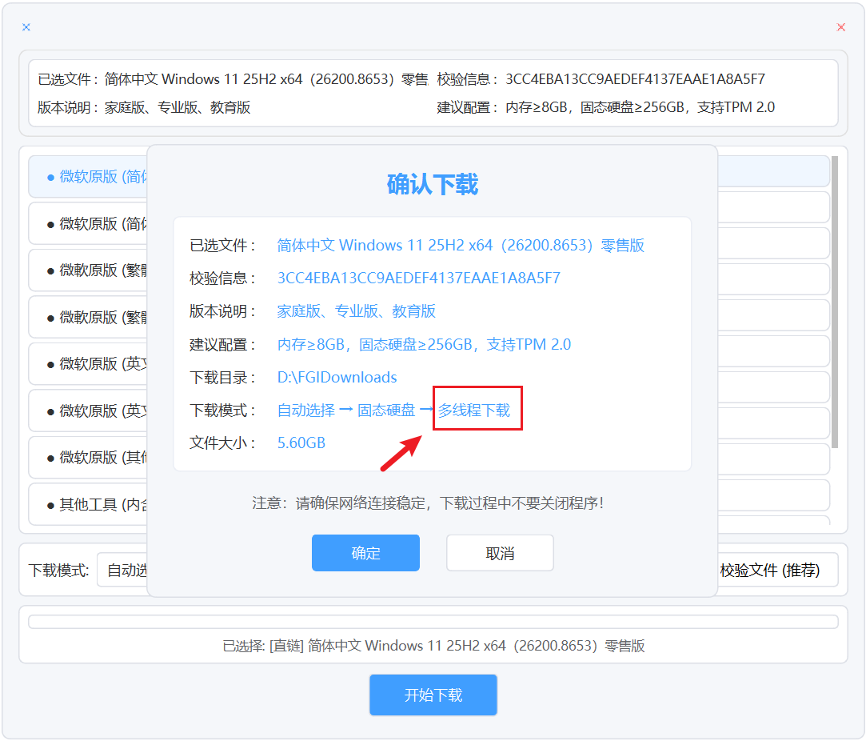The width and height of the screenshot is (866, 741).
Task: Select the second 微软原版 (英文 list row
Action: (x=89, y=411)
